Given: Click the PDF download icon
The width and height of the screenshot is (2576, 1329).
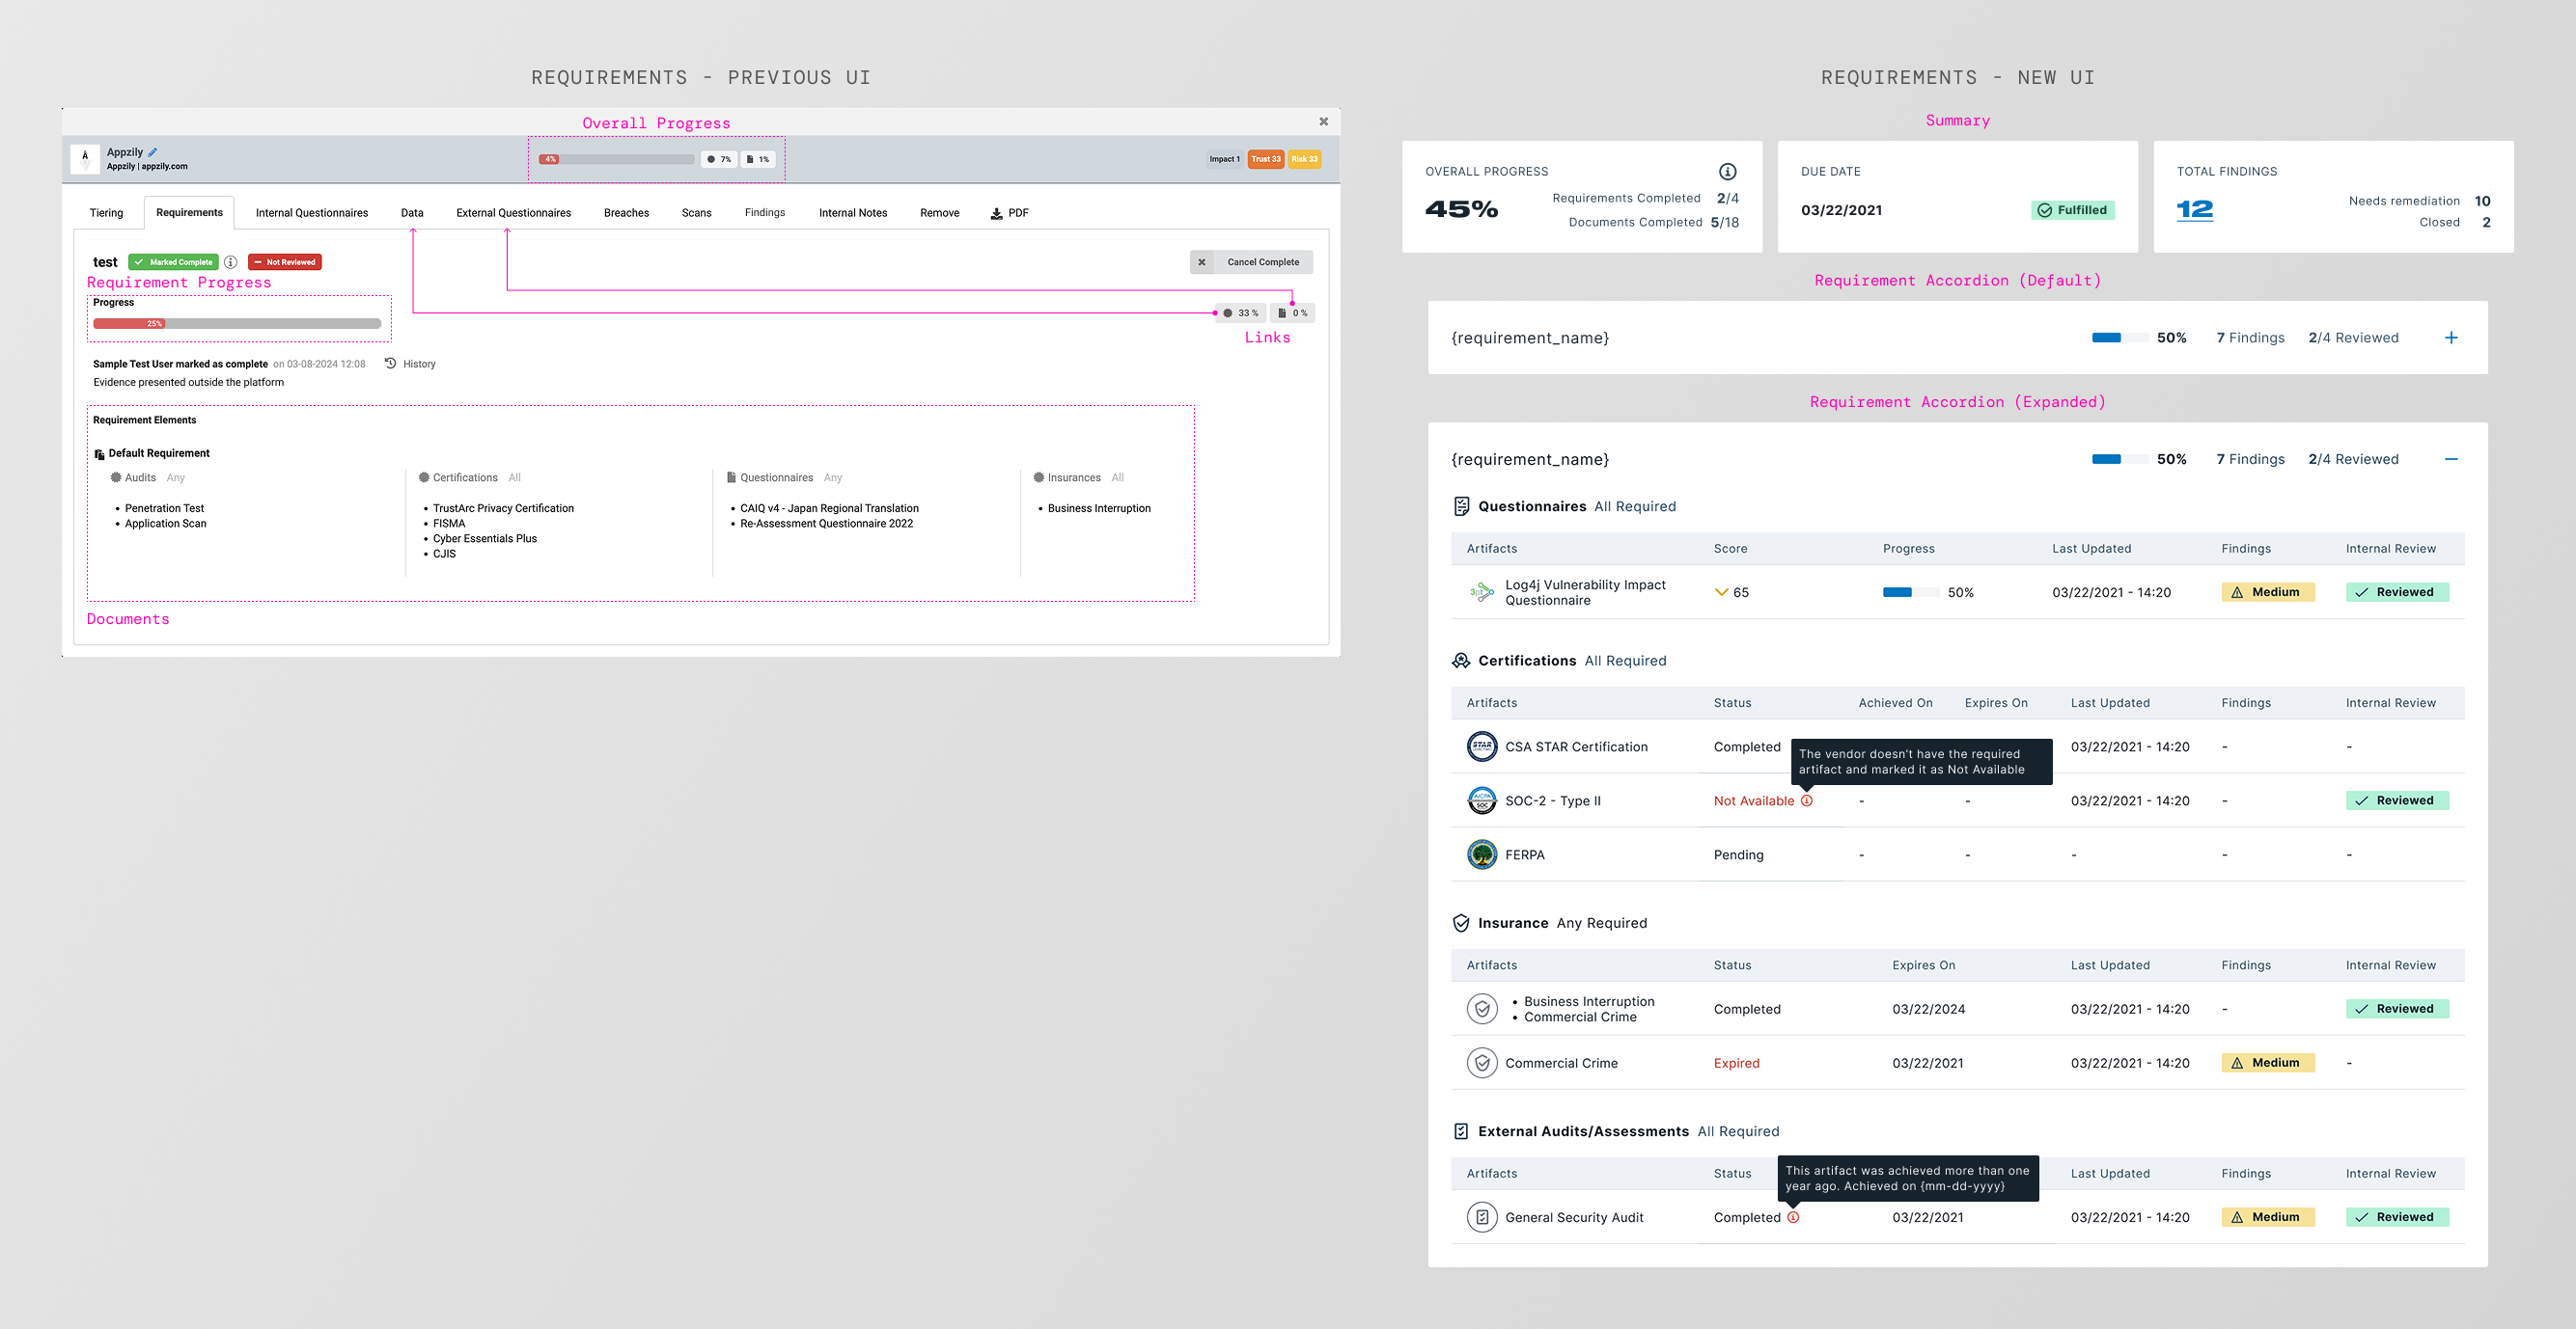Looking at the screenshot, I should coord(996,213).
